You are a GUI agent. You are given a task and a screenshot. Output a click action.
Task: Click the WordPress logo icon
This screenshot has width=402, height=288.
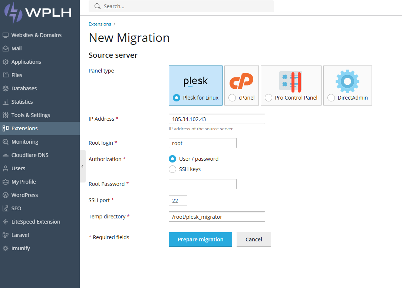6,195
